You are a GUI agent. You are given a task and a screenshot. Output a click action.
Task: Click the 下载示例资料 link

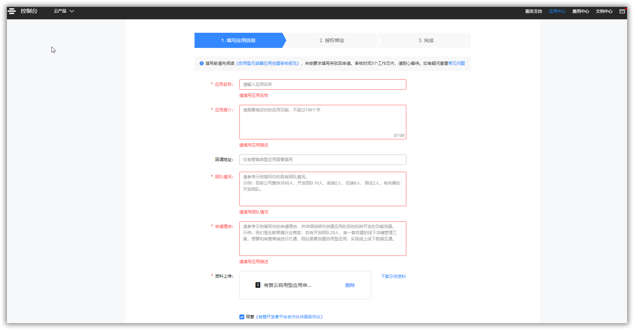click(393, 277)
